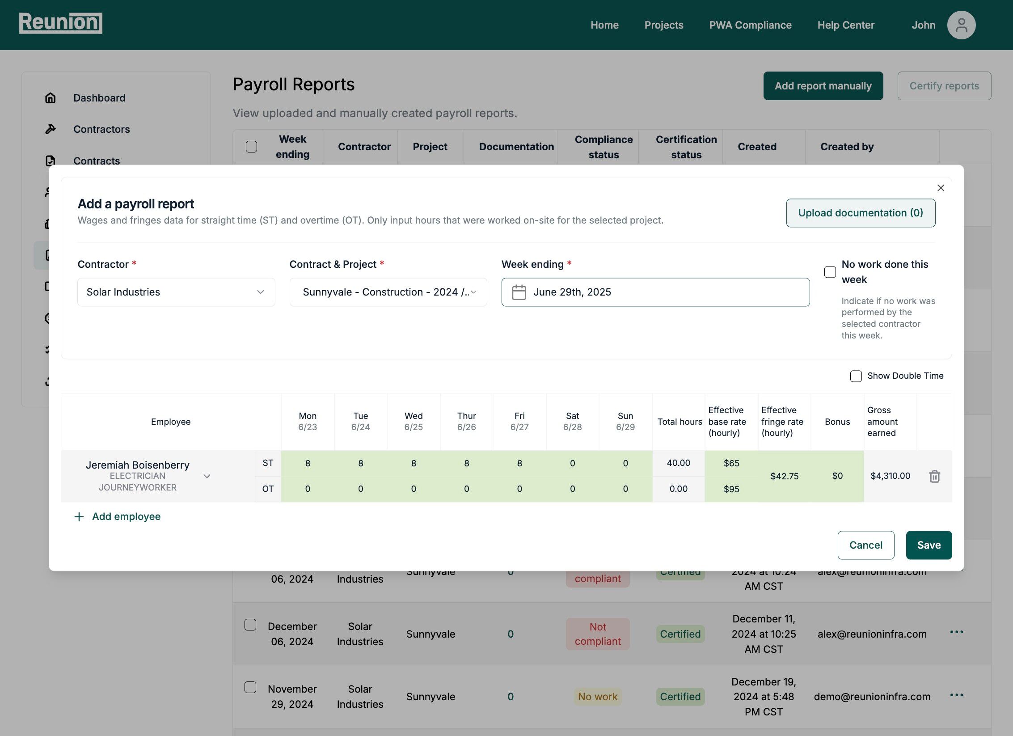Screen dimensions: 1013x736
Task: Click the Reunion logo
Action: (60, 23)
